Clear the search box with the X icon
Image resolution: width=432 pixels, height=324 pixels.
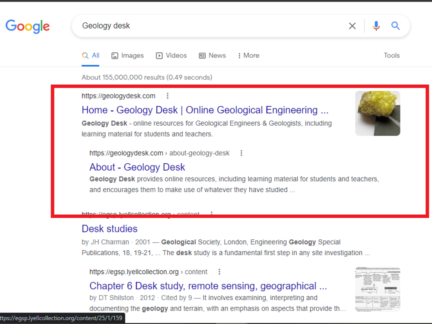352,26
